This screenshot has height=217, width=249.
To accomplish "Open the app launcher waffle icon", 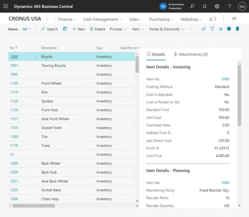I will [5, 6].
